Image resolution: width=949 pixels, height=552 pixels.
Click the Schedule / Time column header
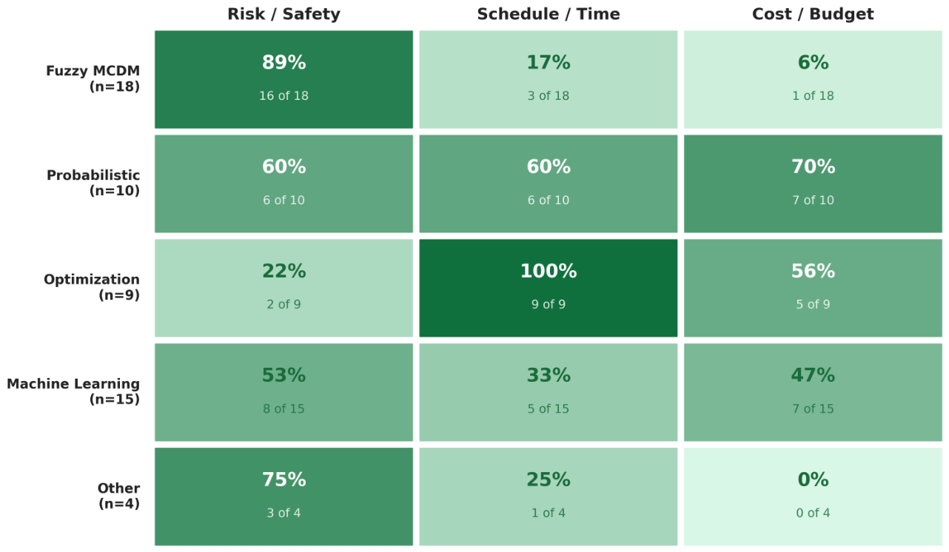549,14
